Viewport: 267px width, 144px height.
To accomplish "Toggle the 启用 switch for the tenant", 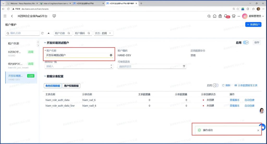I will click(x=246, y=43).
